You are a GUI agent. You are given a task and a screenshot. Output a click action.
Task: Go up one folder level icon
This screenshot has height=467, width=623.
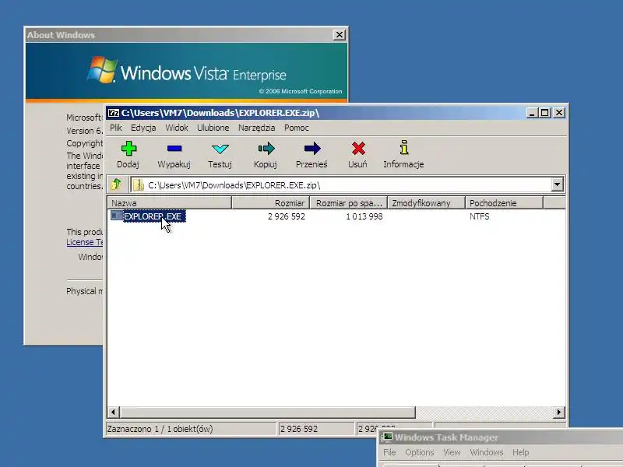pyautogui.click(x=116, y=184)
